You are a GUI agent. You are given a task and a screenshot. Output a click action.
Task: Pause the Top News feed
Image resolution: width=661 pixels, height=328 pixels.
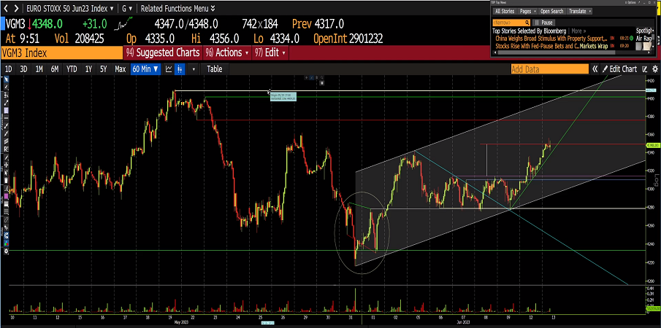click(x=544, y=23)
